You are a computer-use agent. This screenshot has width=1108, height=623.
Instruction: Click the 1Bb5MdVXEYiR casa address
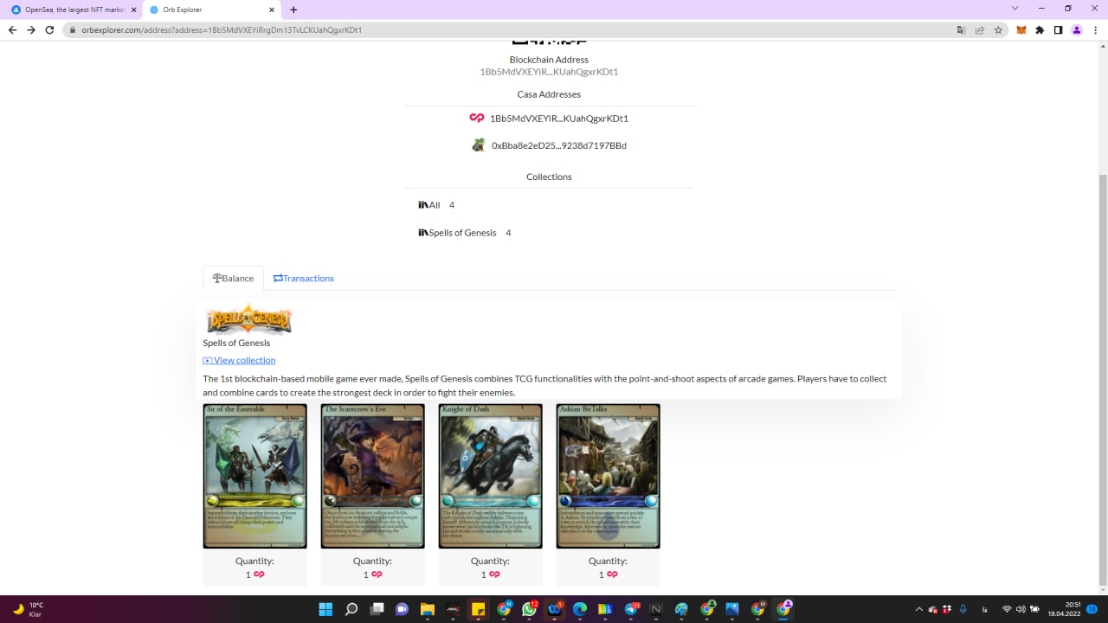(559, 119)
